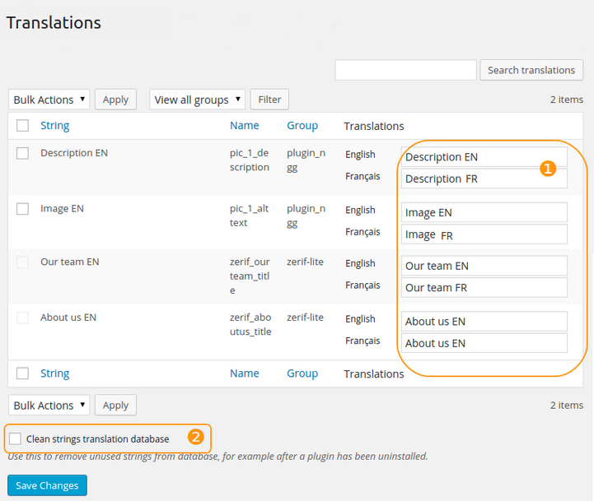
Task: Save changes with the blue button
Action: coord(47,485)
